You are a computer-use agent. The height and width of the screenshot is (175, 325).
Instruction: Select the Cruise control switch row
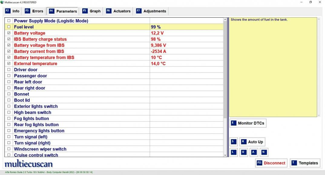click(x=114, y=155)
